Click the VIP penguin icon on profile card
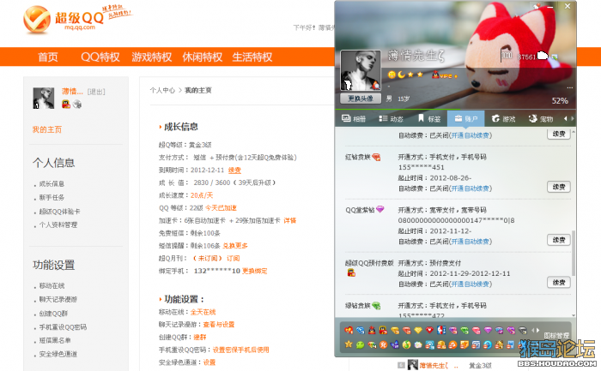601x371 pixels. pos(435,75)
